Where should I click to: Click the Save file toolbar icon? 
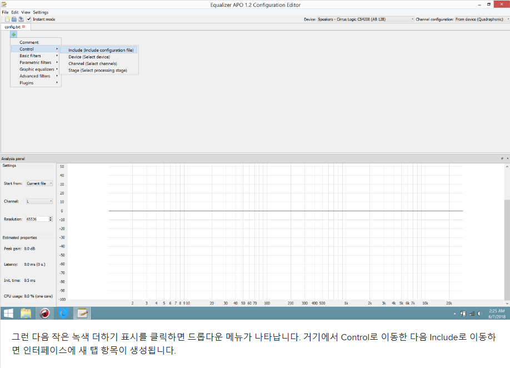pyautogui.click(x=21, y=19)
